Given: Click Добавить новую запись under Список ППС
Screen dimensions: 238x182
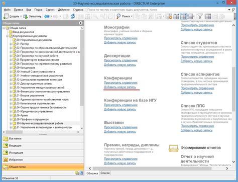Looking at the screenshot, I should [196, 130].
